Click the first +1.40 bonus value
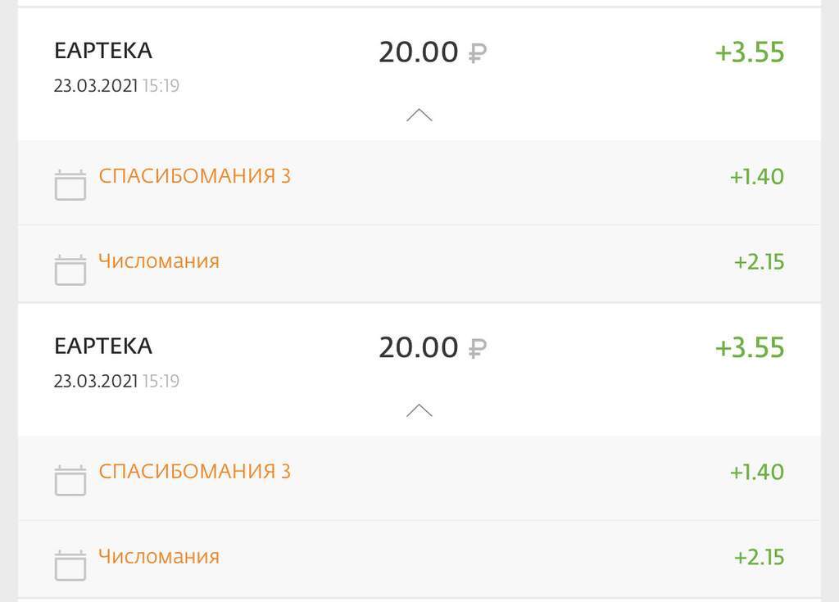This screenshot has width=839, height=602. [756, 177]
